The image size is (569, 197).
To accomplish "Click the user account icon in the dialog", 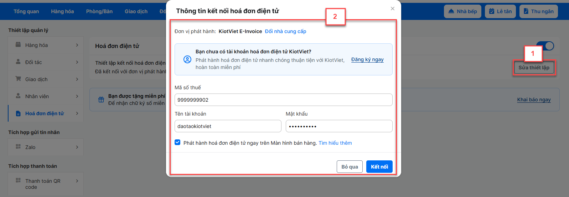I will point(187,59).
